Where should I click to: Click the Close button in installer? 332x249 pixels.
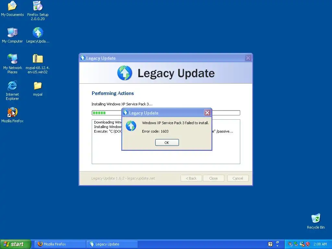click(x=213, y=178)
